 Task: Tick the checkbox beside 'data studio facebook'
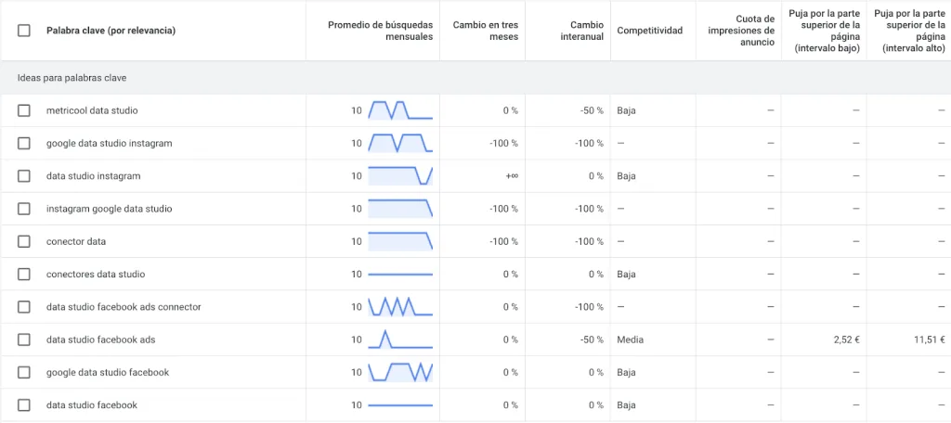[x=23, y=405]
